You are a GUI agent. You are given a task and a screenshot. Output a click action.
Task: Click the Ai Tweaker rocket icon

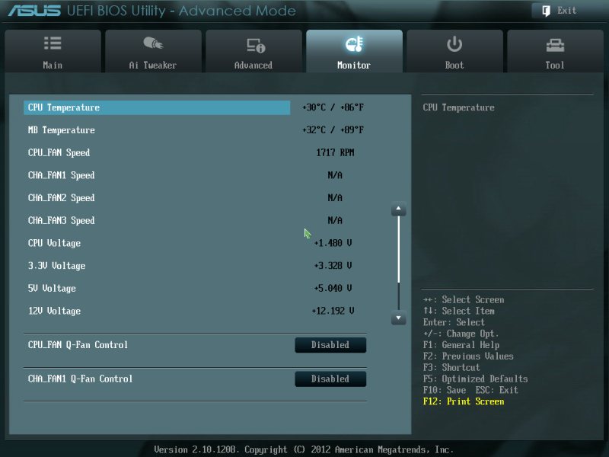[x=153, y=43]
